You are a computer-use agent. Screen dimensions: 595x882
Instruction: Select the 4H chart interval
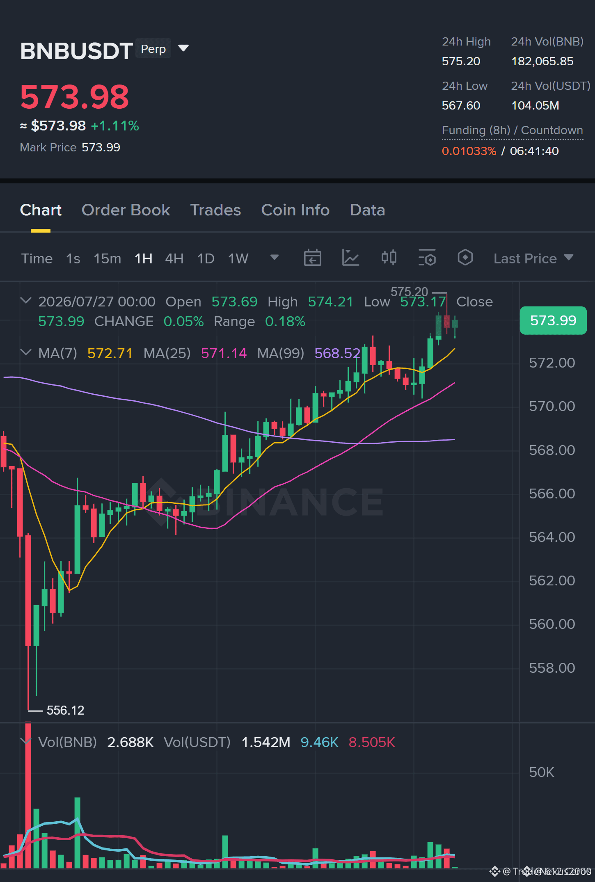pos(174,258)
